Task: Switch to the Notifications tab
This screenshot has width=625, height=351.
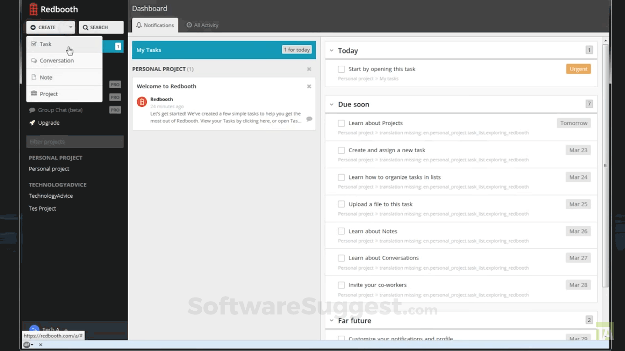Action: coord(155,25)
